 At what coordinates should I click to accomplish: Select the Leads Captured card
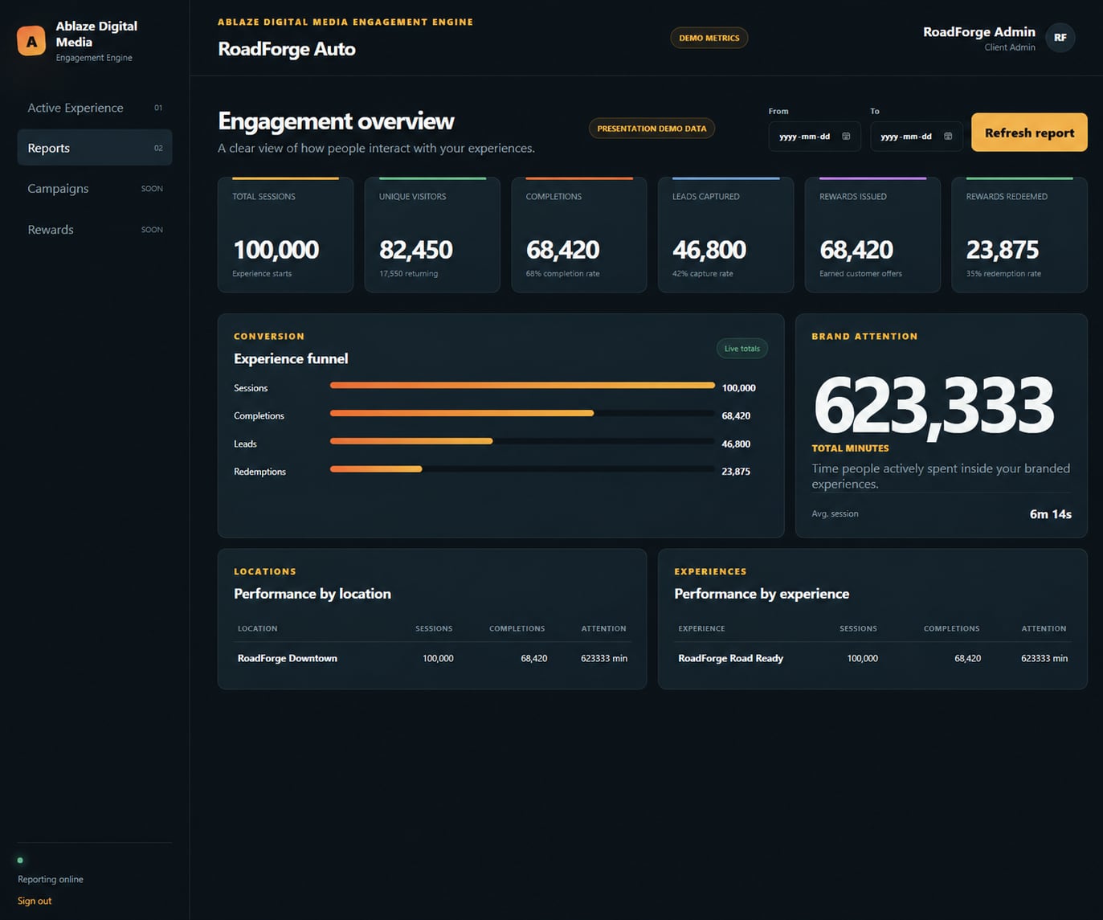tap(725, 235)
